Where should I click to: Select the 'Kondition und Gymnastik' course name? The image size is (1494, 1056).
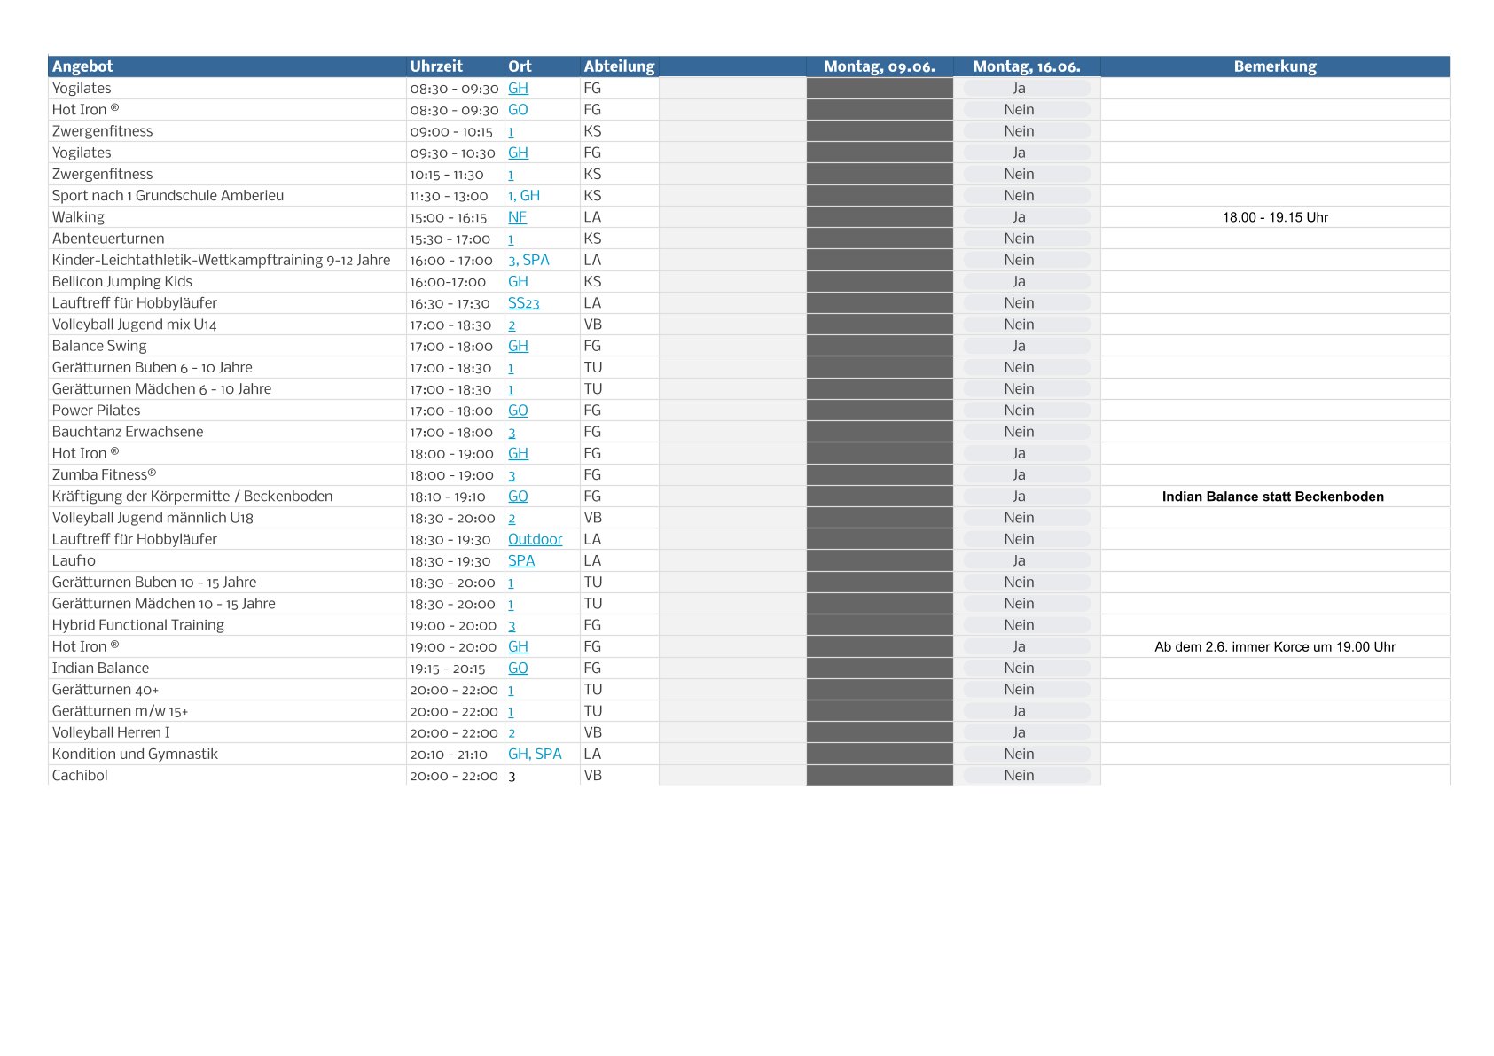point(135,754)
